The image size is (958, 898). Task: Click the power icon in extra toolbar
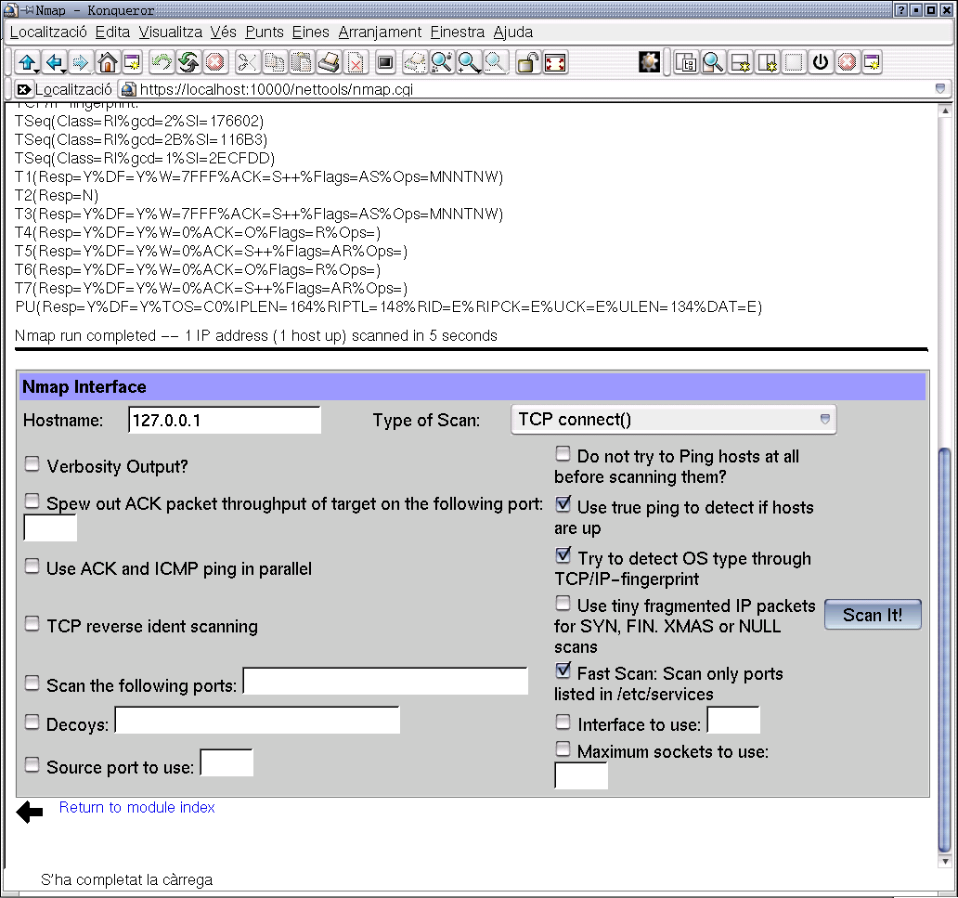(x=821, y=62)
